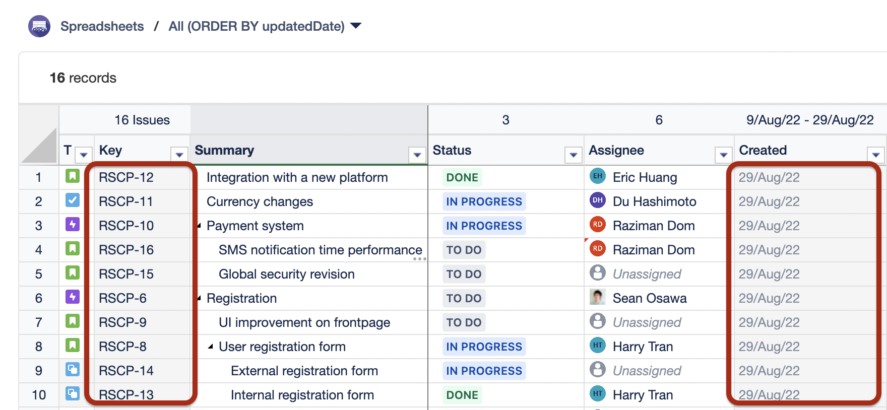Click the green story icon for RSCP-12
This screenshot has width=887, height=410.
pyautogui.click(x=73, y=176)
